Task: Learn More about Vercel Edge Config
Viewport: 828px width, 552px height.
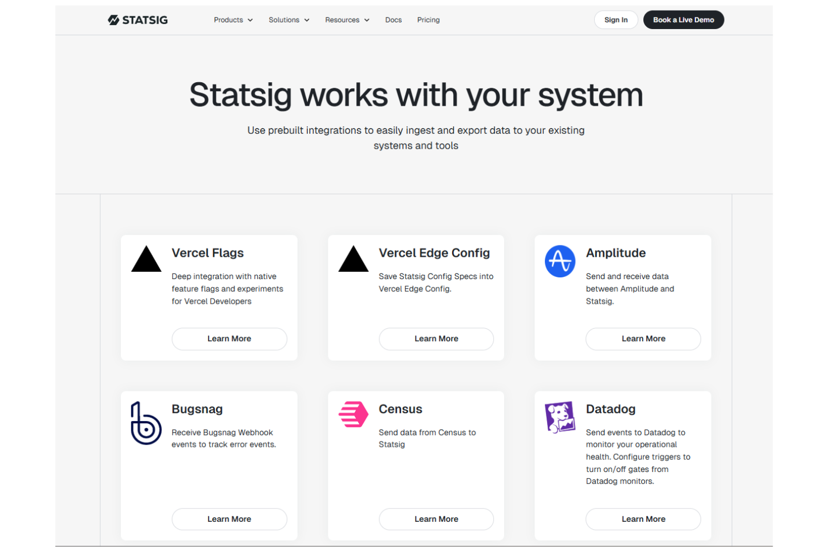Action: coord(436,339)
